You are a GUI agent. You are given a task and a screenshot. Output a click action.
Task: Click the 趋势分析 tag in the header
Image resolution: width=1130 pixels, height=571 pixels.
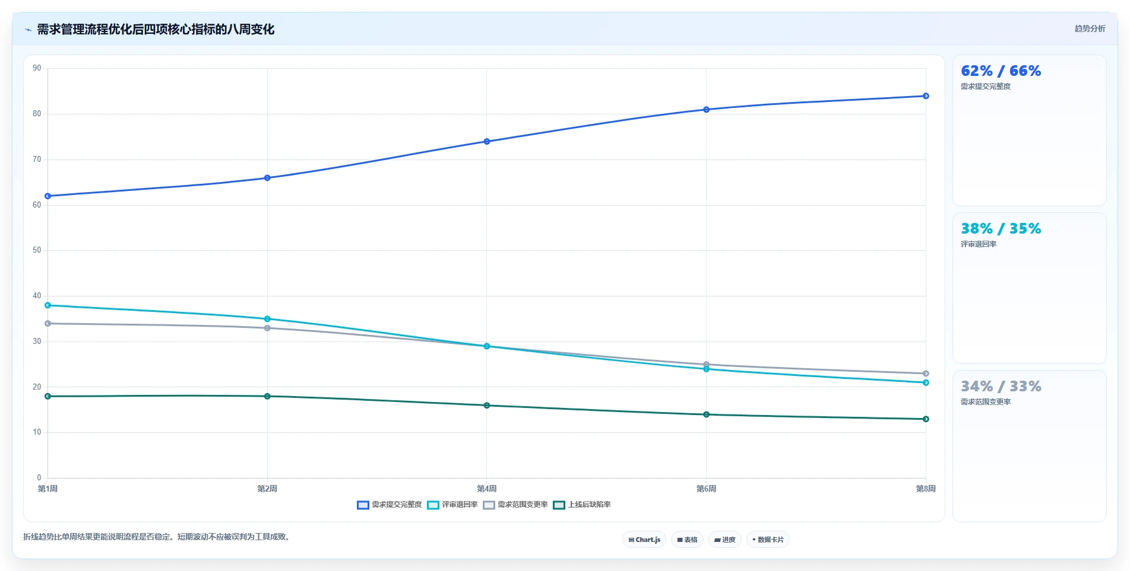pyautogui.click(x=1090, y=28)
